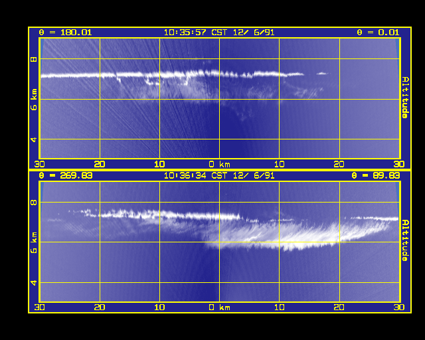Click lower panel's 30 label on θ = 269.83 side
This screenshot has width=425, height=340.
click(40, 307)
